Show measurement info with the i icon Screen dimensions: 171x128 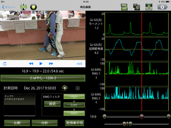pos(78,88)
